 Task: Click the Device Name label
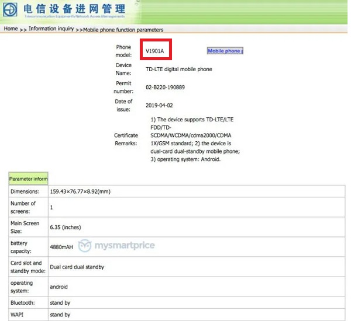click(123, 69)
